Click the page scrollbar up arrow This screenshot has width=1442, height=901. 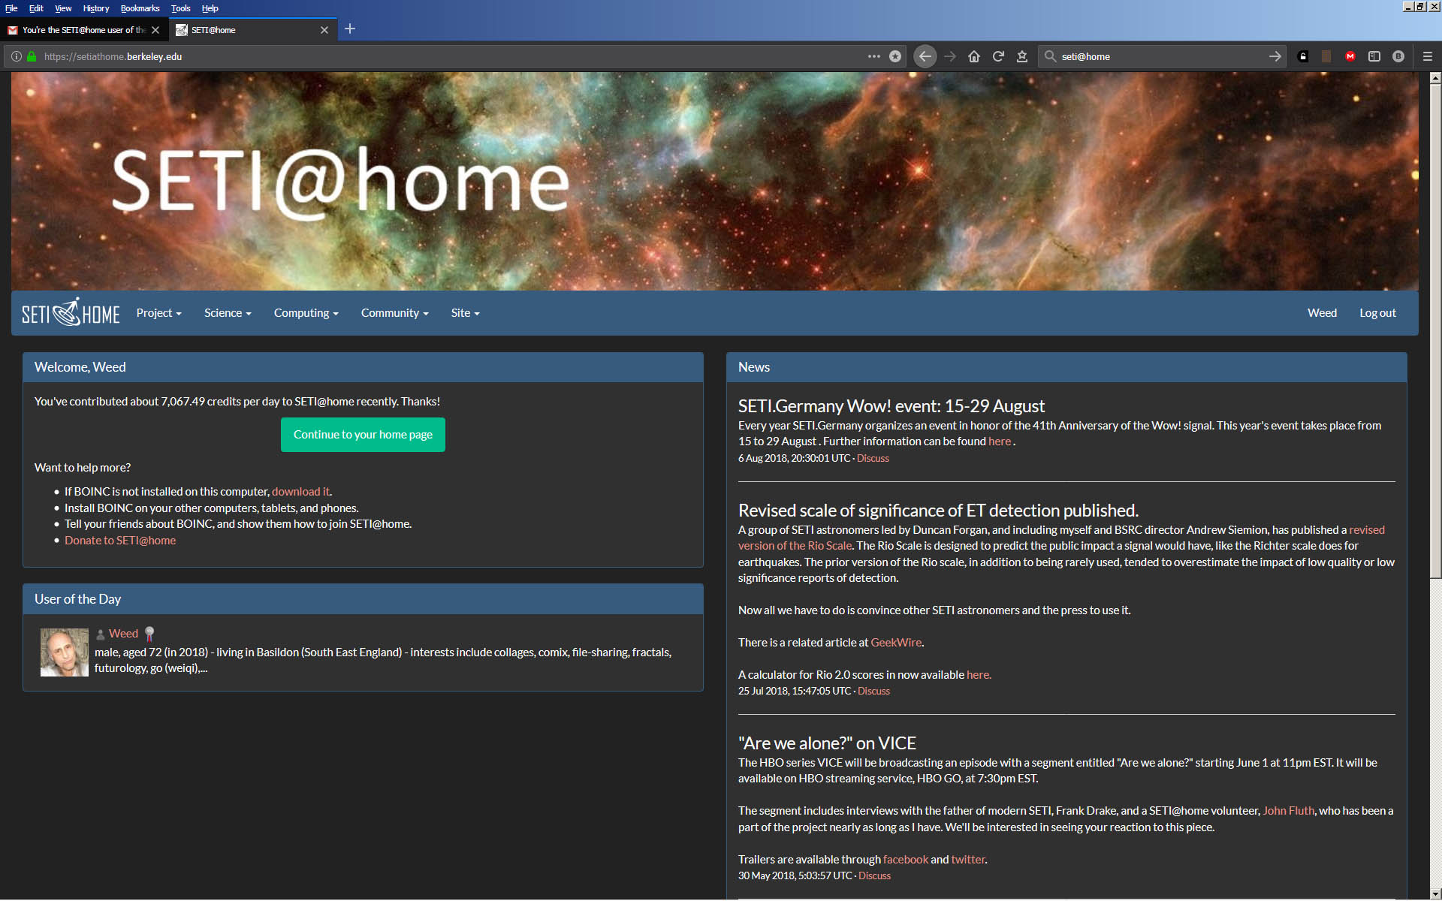click(x=1435, y=78)
